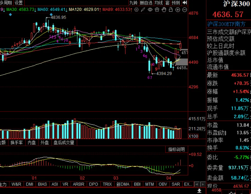
Task: Click the 沪深300 index title
Action: (x=236, y=4)
